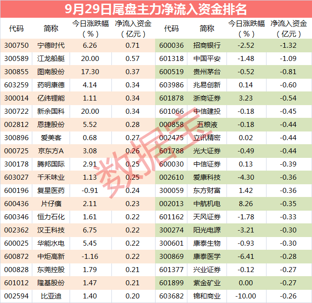Click 复星医药 change value -0.91
The width and height of the screenshot is (312, 303).
(90, 191)
